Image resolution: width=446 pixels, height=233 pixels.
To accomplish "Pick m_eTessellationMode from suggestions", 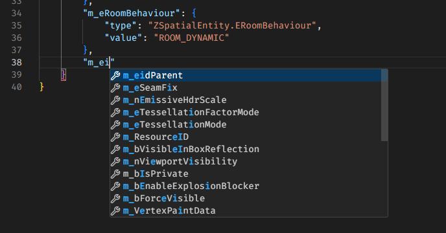I will pos(246,124).
